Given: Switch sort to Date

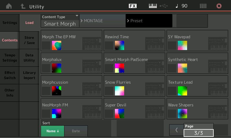Looking at the screenshot, I should 76,131.
